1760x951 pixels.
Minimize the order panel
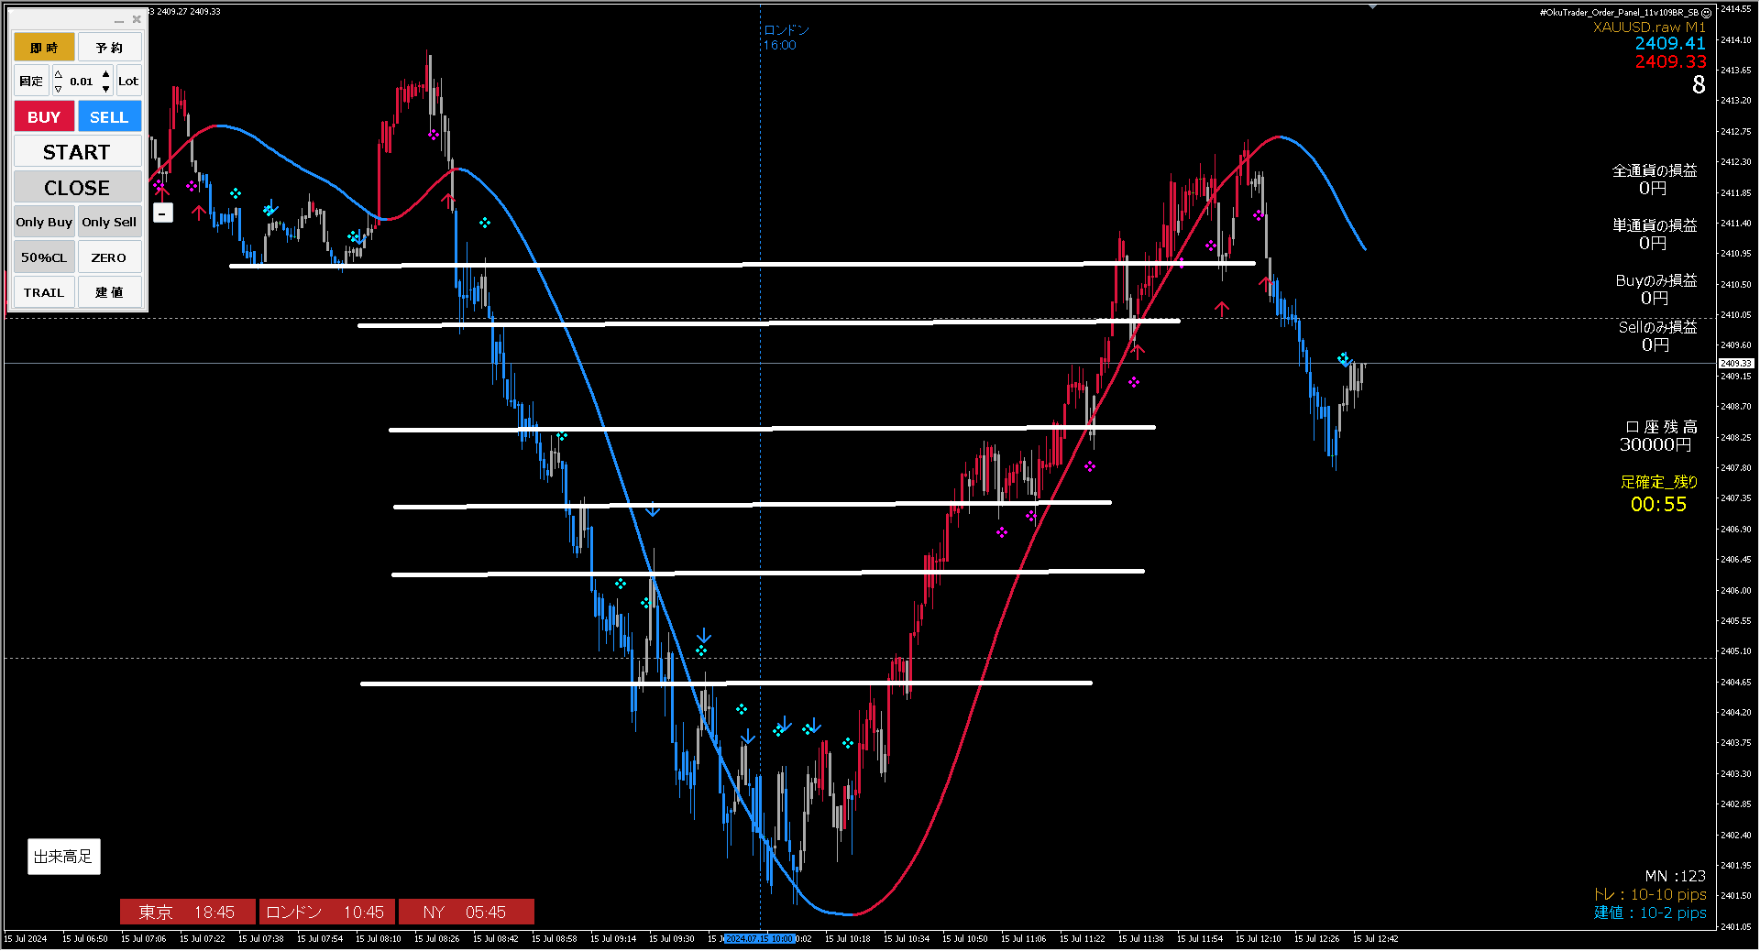point(119,19)
